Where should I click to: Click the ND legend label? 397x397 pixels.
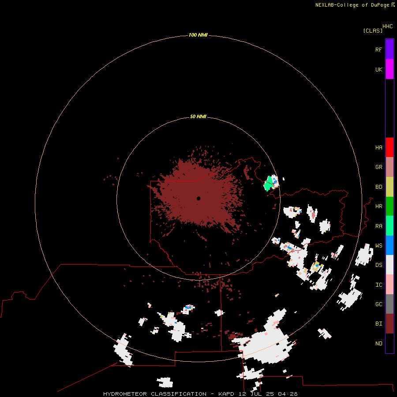tap(378, 344)
